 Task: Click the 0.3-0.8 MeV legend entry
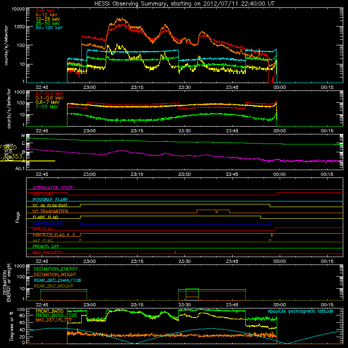click(50, 98)
